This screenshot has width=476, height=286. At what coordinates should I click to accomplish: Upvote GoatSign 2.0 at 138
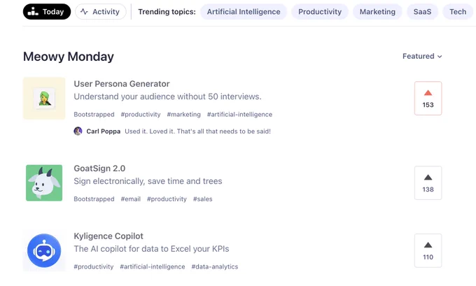(428, 183)
